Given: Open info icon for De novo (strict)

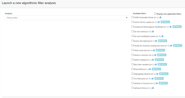Looking at the screenshot, I should [x=153, y=31].
